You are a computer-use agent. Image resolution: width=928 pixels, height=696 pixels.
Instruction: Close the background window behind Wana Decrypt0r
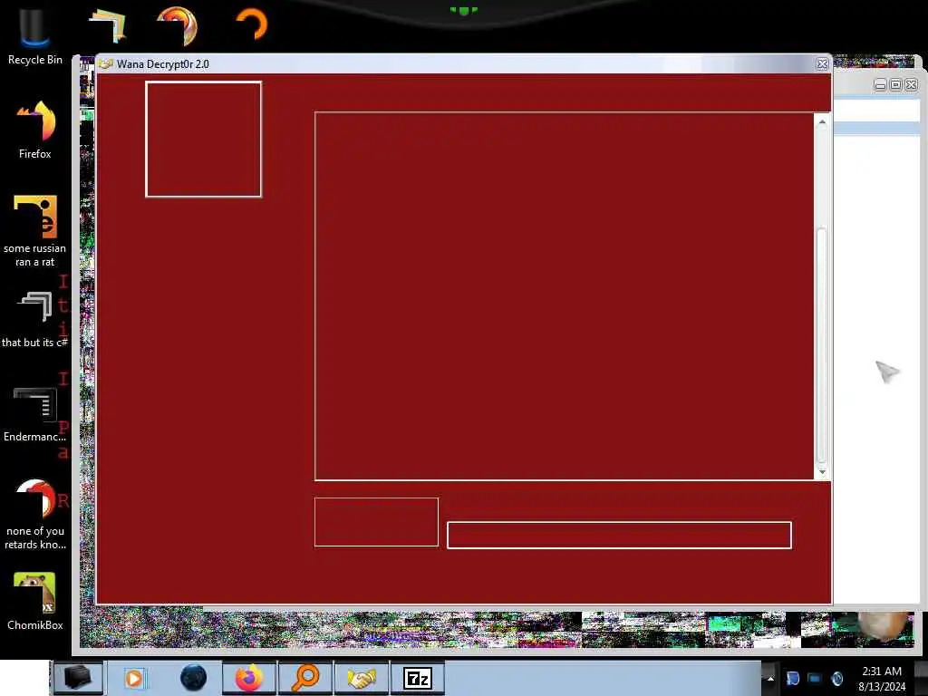coord(912,85)
